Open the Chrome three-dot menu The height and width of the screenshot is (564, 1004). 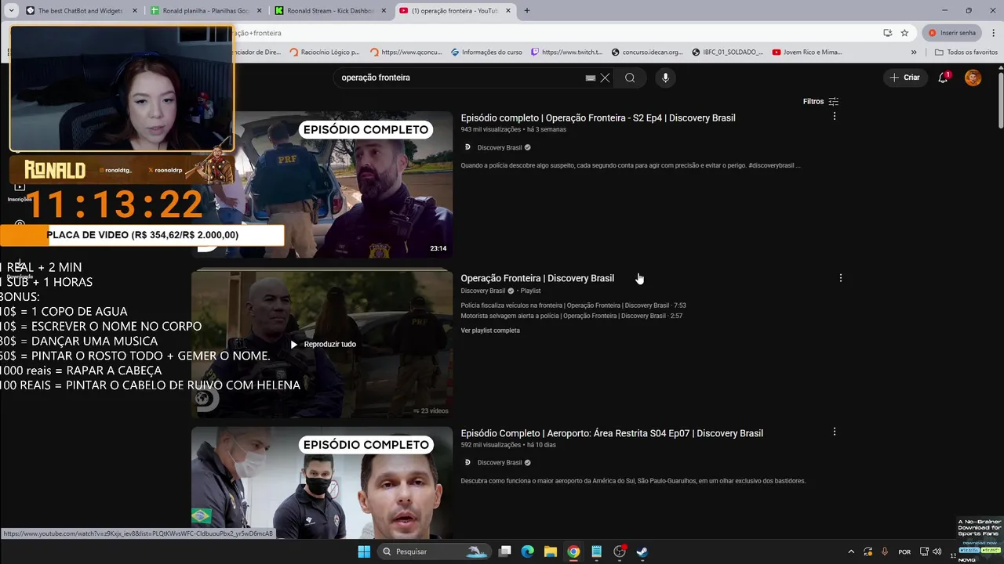pyautogui.click(x=992, y=33)
